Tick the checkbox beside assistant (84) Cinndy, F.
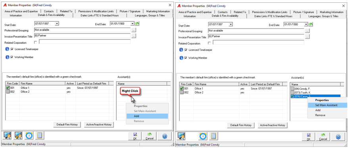348x148 pixels. (293, 88)
